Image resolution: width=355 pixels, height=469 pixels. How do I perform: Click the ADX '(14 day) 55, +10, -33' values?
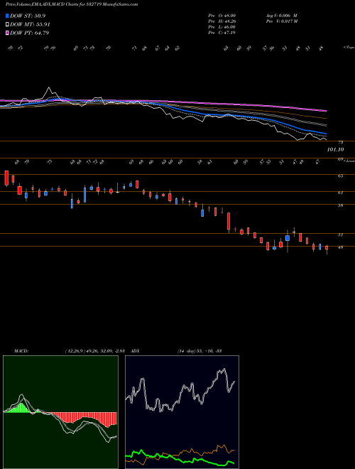(x=200, y=351)
